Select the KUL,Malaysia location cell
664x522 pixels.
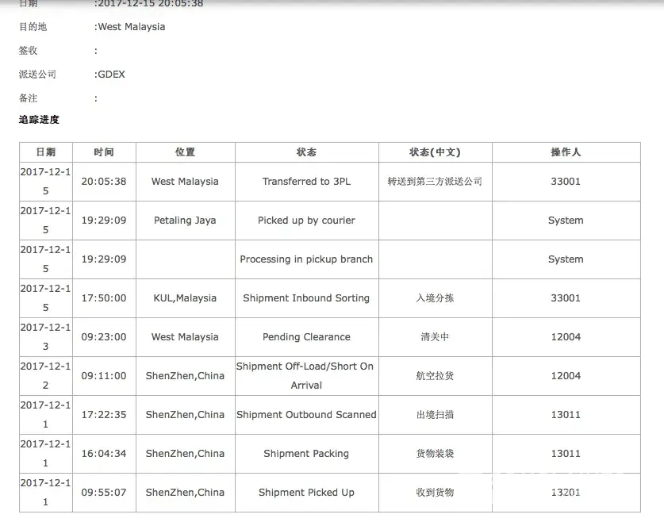(x=185, y=298)
